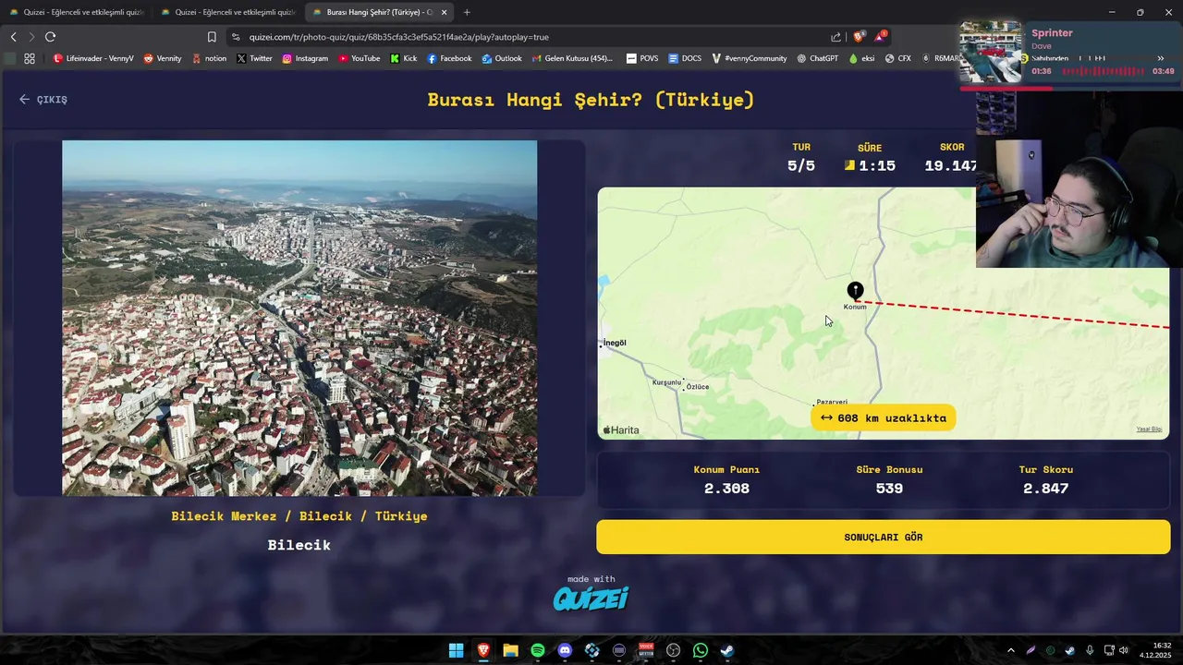This screenshot has width=1183, height=665.
Task: Open the YouTube bookmark
Action: click(x=359, y=58)
